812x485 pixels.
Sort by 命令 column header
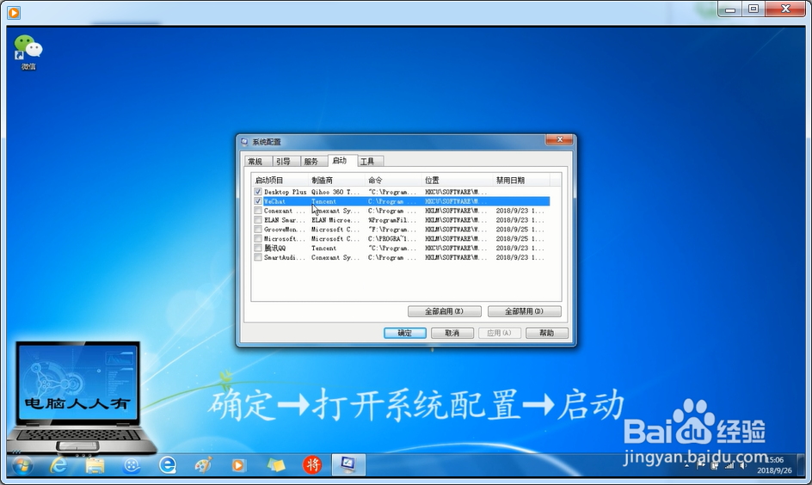[394, 180]
